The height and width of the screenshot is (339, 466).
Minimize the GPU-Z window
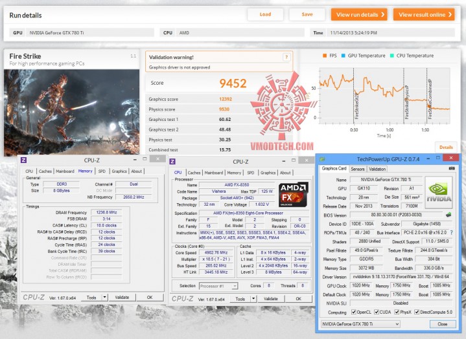tap(428, 159)
